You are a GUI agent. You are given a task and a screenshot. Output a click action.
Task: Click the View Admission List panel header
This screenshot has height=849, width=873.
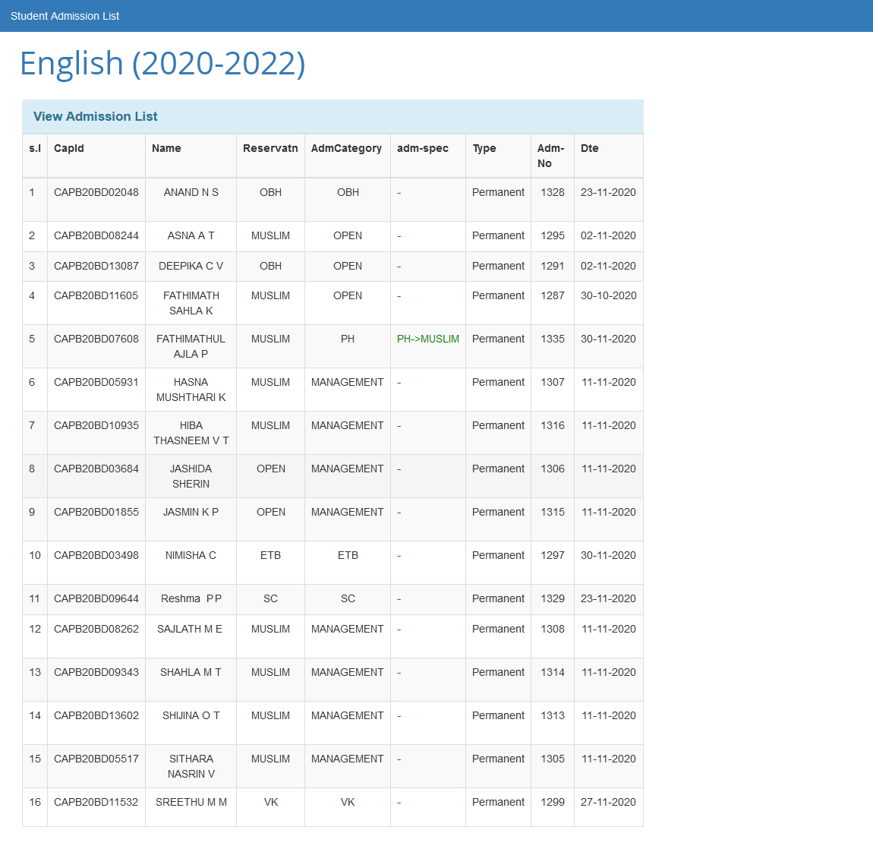pos(96,116)
